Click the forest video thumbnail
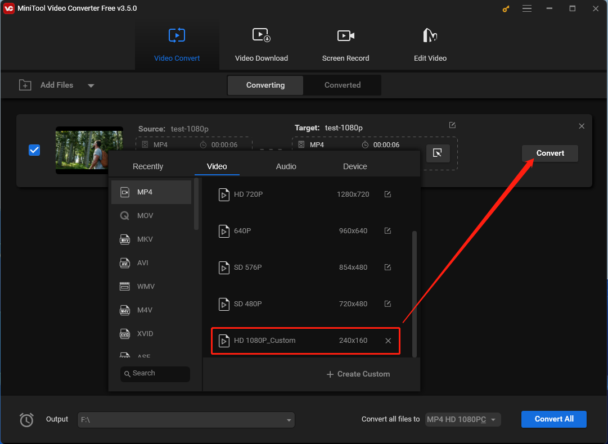Screen dimensions: 608x444 89,150
